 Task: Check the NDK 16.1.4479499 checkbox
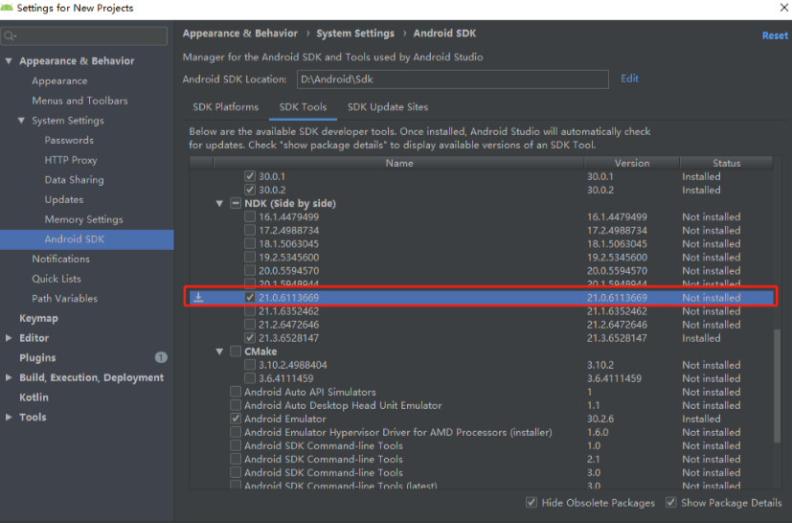point(250,216)
